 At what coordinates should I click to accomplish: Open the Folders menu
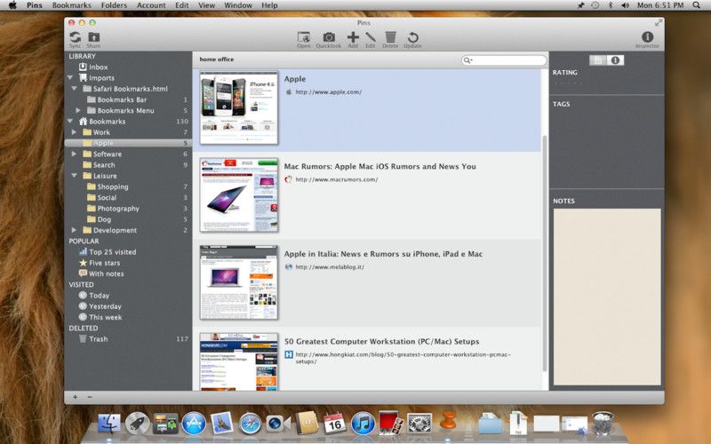[x=114, y=5]
